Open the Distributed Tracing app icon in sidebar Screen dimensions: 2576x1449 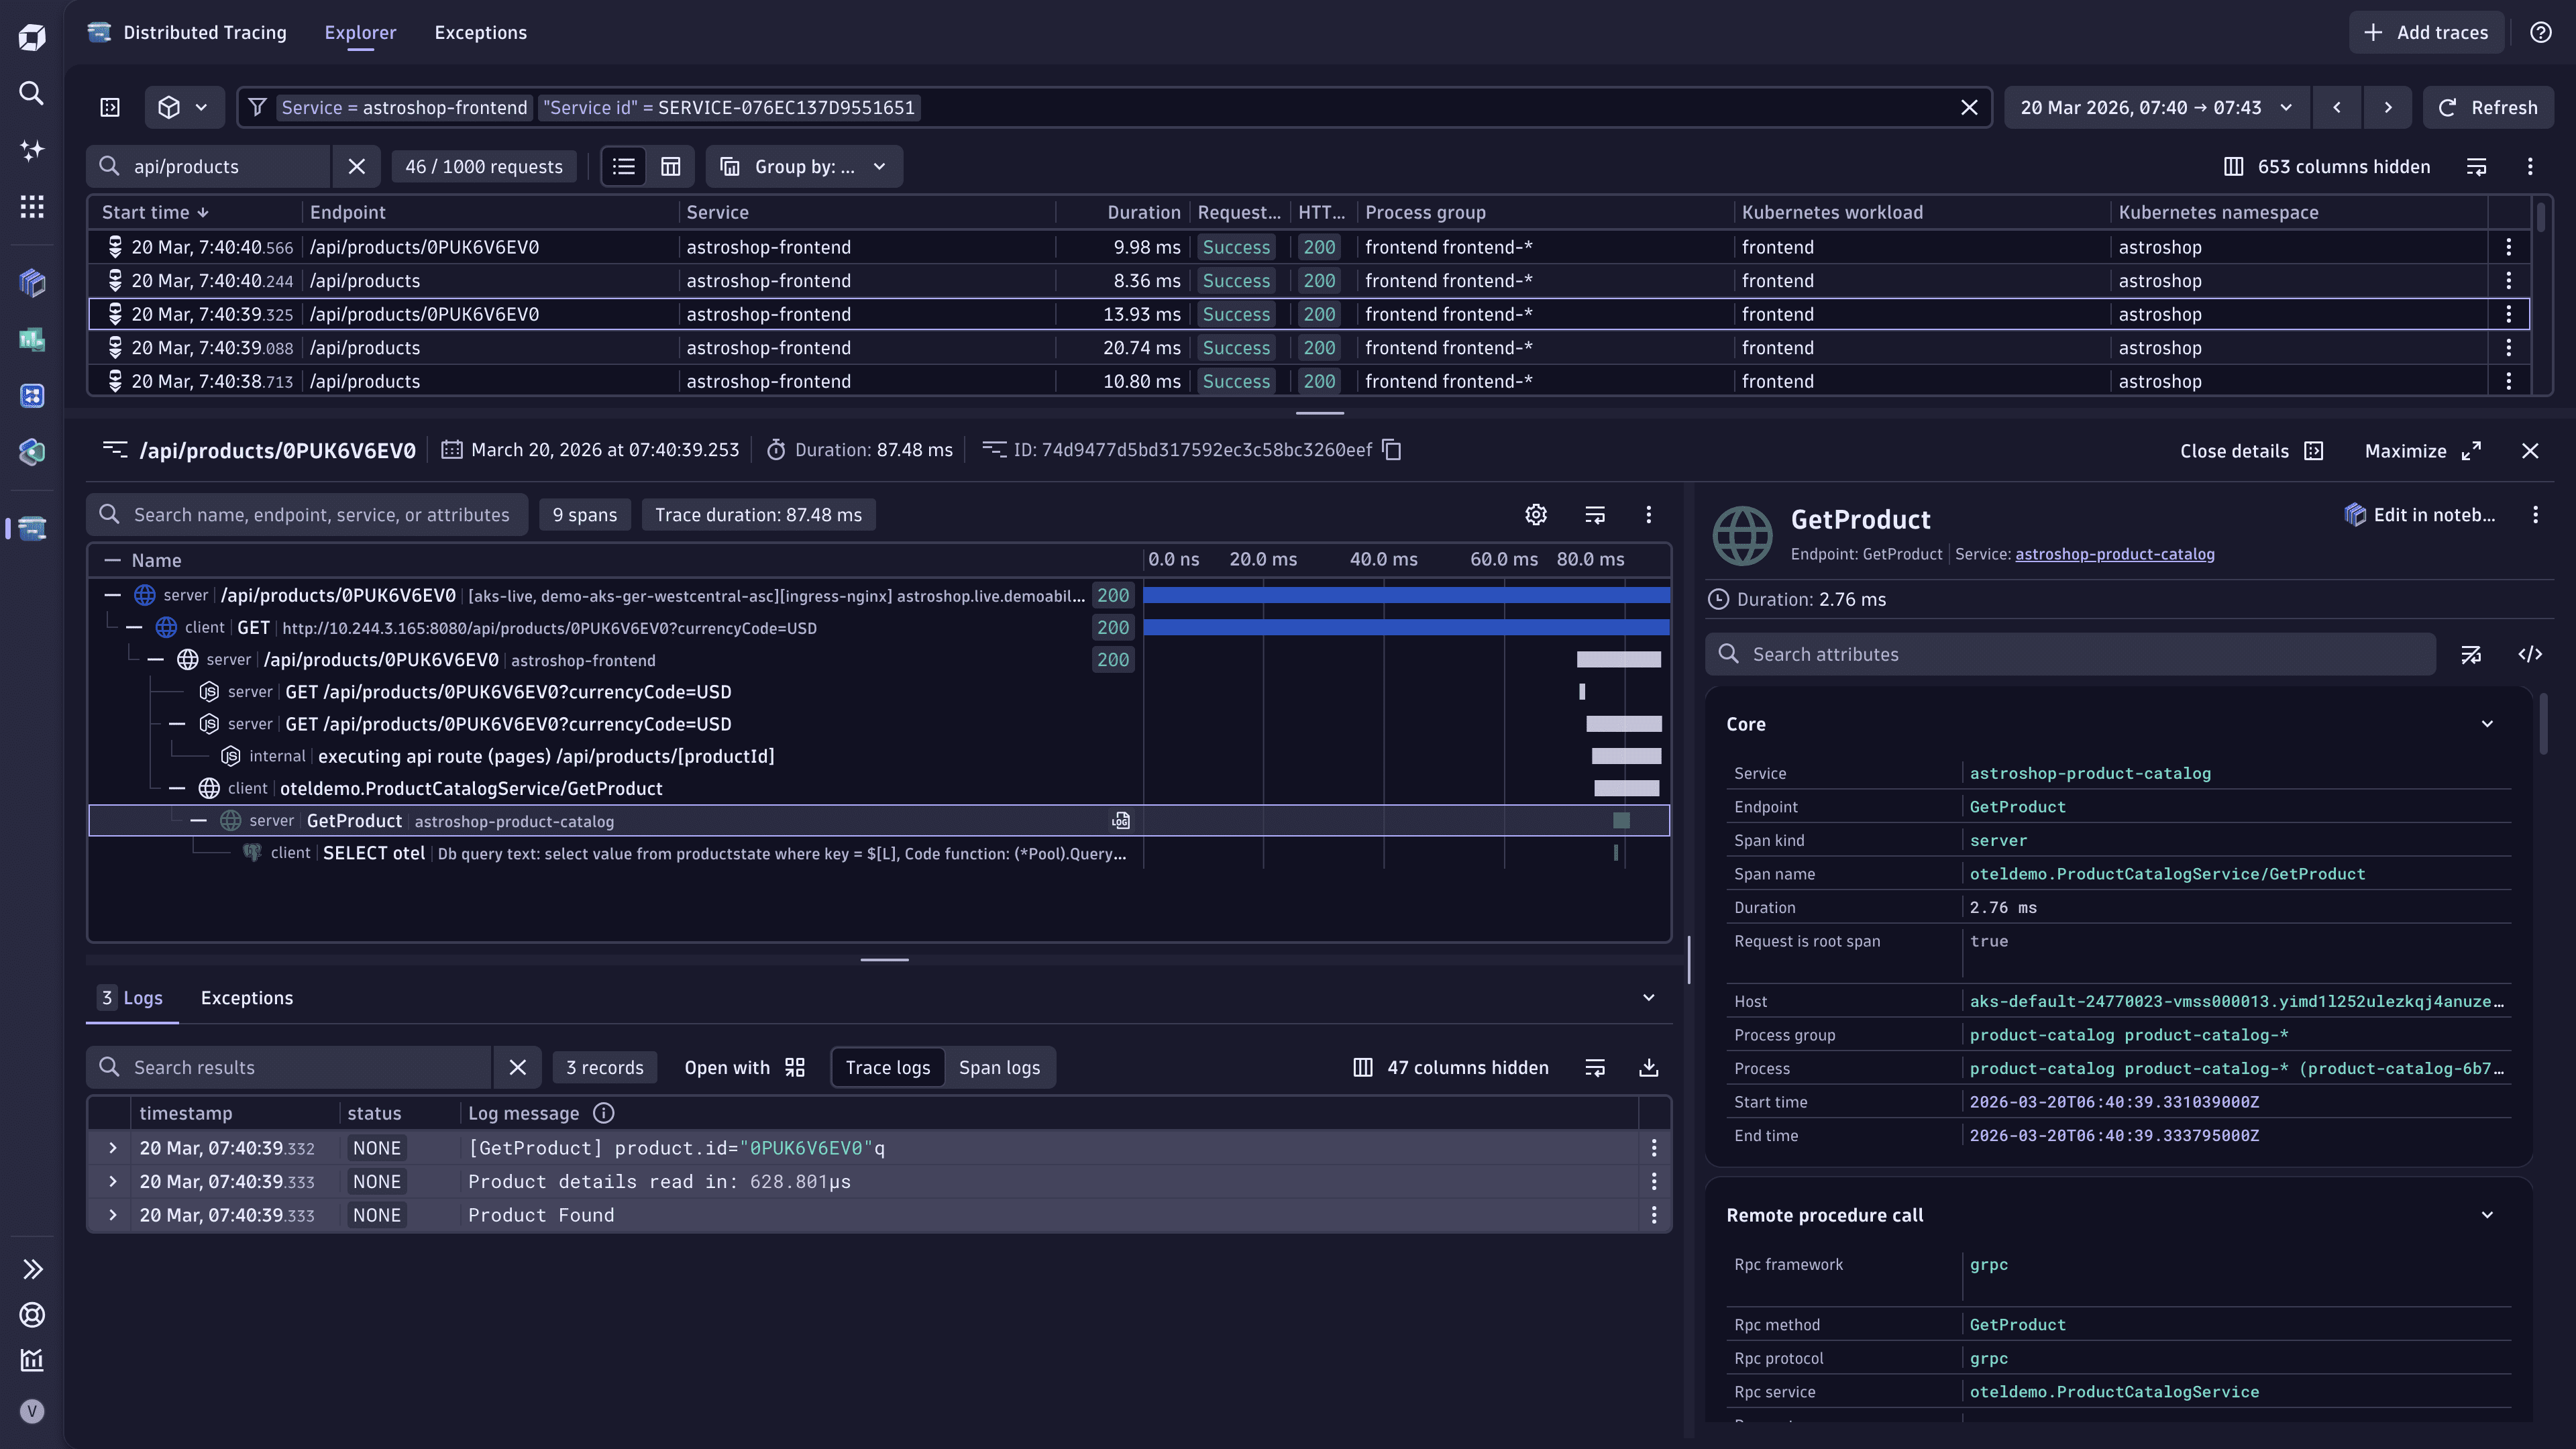point(32,528)
